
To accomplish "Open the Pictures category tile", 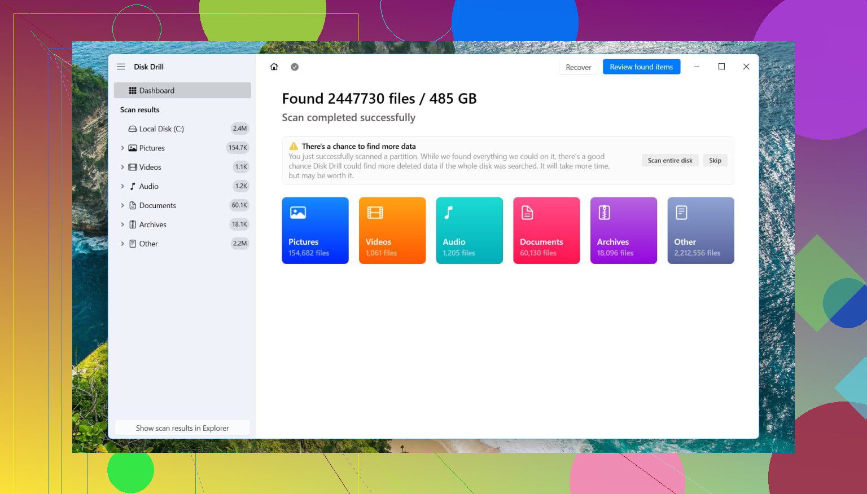I will click(x=315, y=231).
